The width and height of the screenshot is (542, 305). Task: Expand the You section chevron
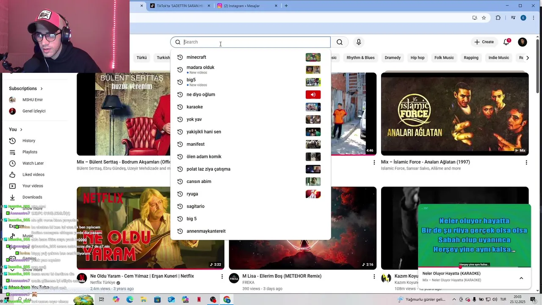pyautogui.click(x=21, y=130)
